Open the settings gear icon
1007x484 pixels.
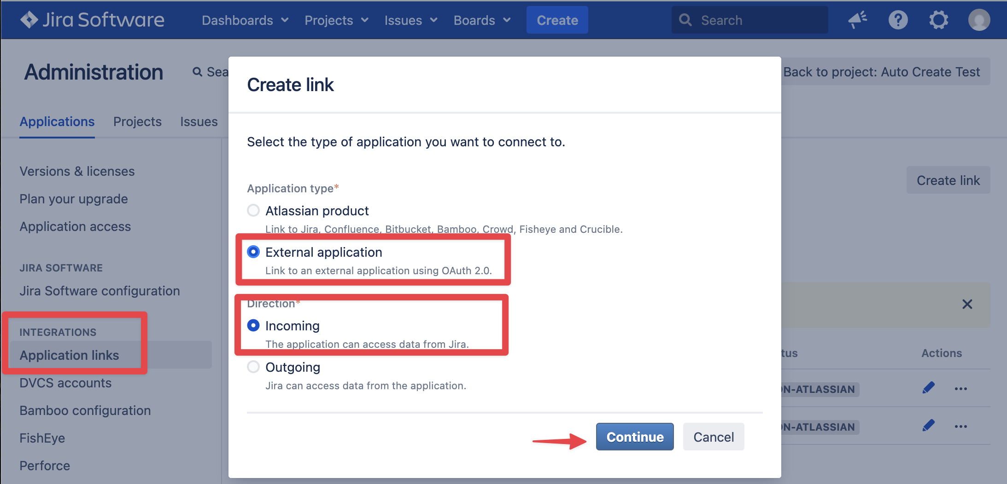938,20
